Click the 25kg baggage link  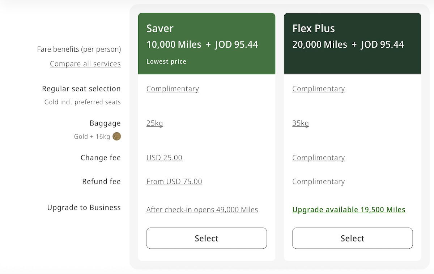155,123
